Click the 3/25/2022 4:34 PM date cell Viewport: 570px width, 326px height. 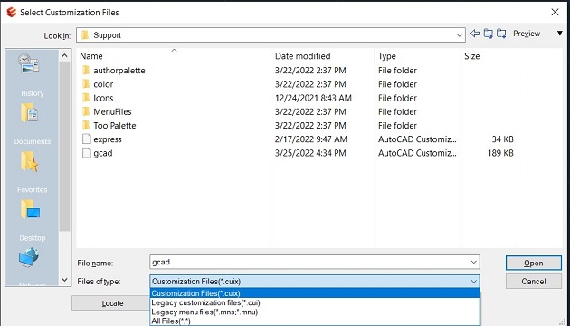[x=310, y=153]
